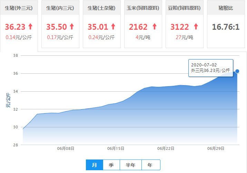Click the up arrow beside 3122

[196, 27]
